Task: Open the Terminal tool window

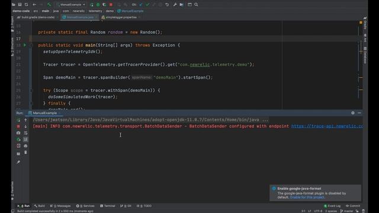Action: click(x=108, y=206)
